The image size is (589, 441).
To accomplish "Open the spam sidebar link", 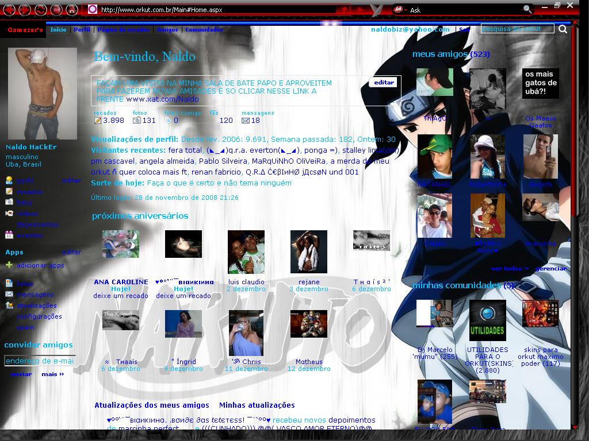I will (25, 327).
